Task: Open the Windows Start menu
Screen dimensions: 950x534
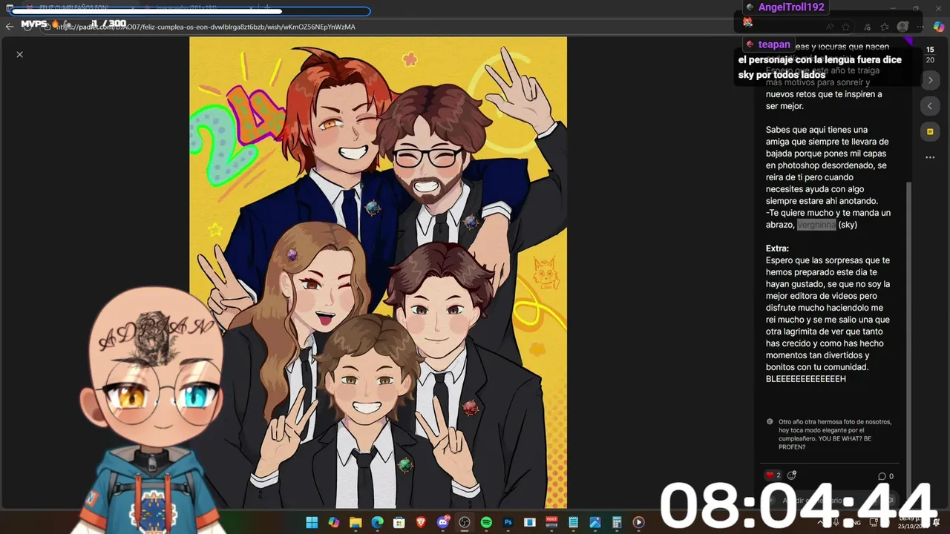Action: [312, 522]
